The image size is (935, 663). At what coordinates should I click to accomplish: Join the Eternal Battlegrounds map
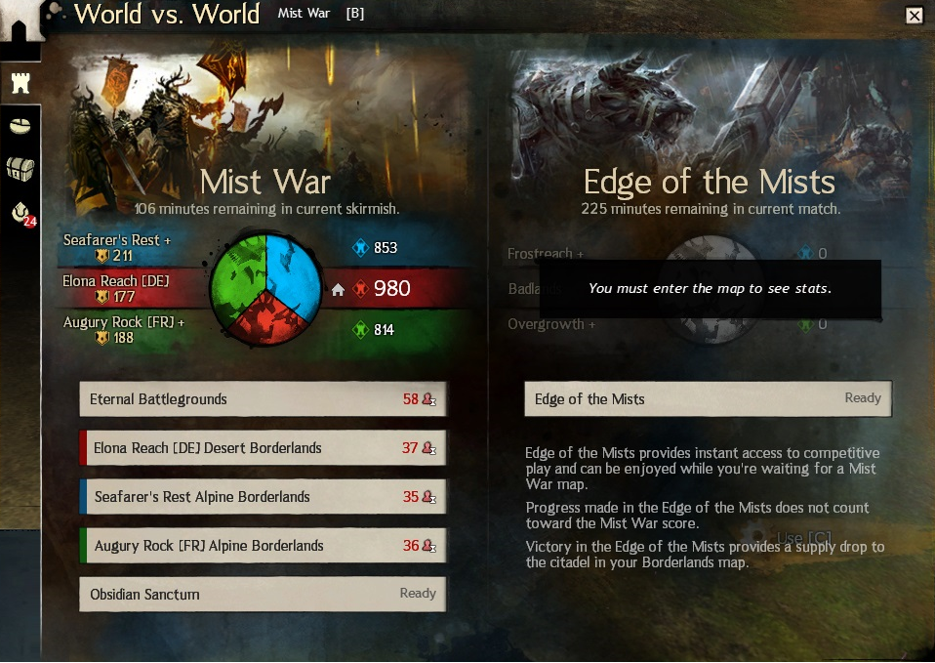pos(263,399)
